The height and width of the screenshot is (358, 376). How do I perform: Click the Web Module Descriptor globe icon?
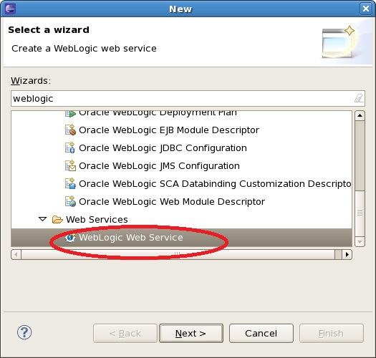coord(70,201)
